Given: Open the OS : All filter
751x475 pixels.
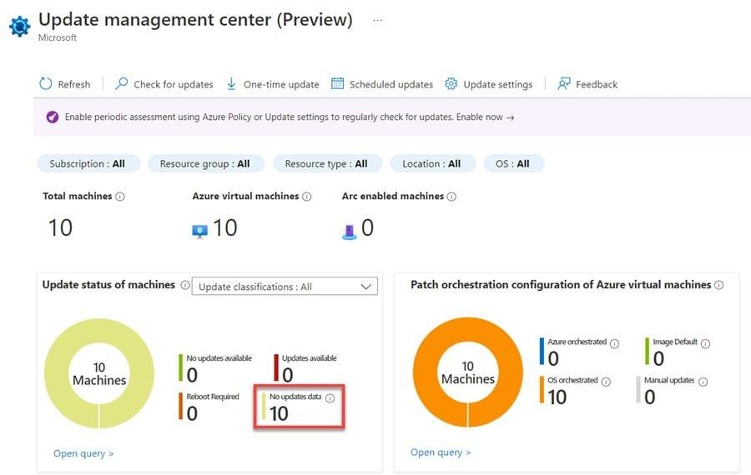Looking at the screenshot, I should pos(513,163).
